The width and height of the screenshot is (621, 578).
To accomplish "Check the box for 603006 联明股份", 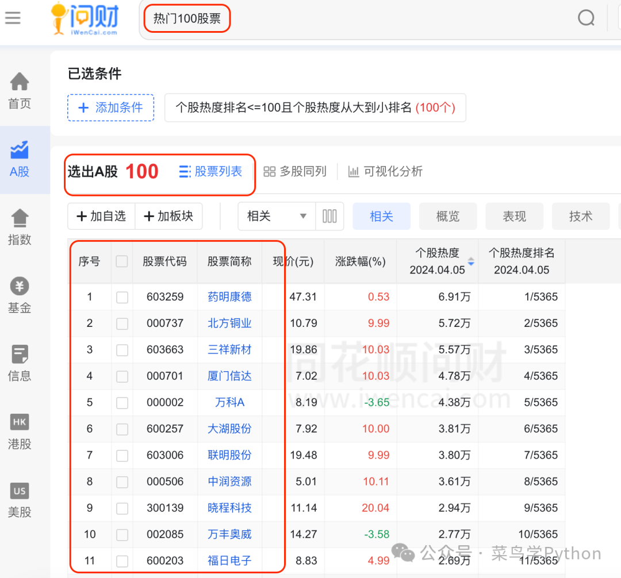I will (122, 456).
